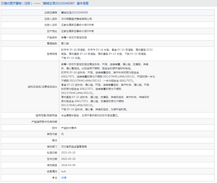The height and width of the screenshot is (183, 217).
Task: Click the bulb icon next to 注
Action: tap(53, 178)
